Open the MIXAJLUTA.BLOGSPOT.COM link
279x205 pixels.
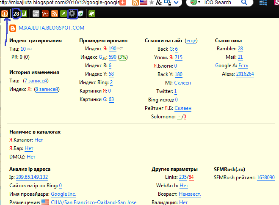(51, 28)
